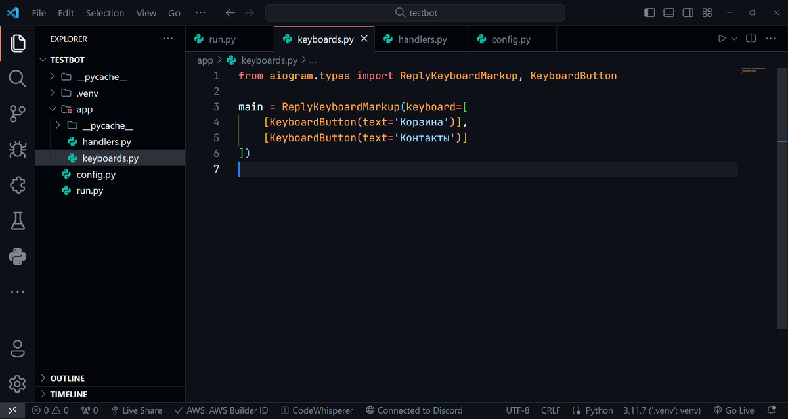This screenshot has width=788, height=419.
Task: Click AWS Builder ID status item
Action: point(222,410)
